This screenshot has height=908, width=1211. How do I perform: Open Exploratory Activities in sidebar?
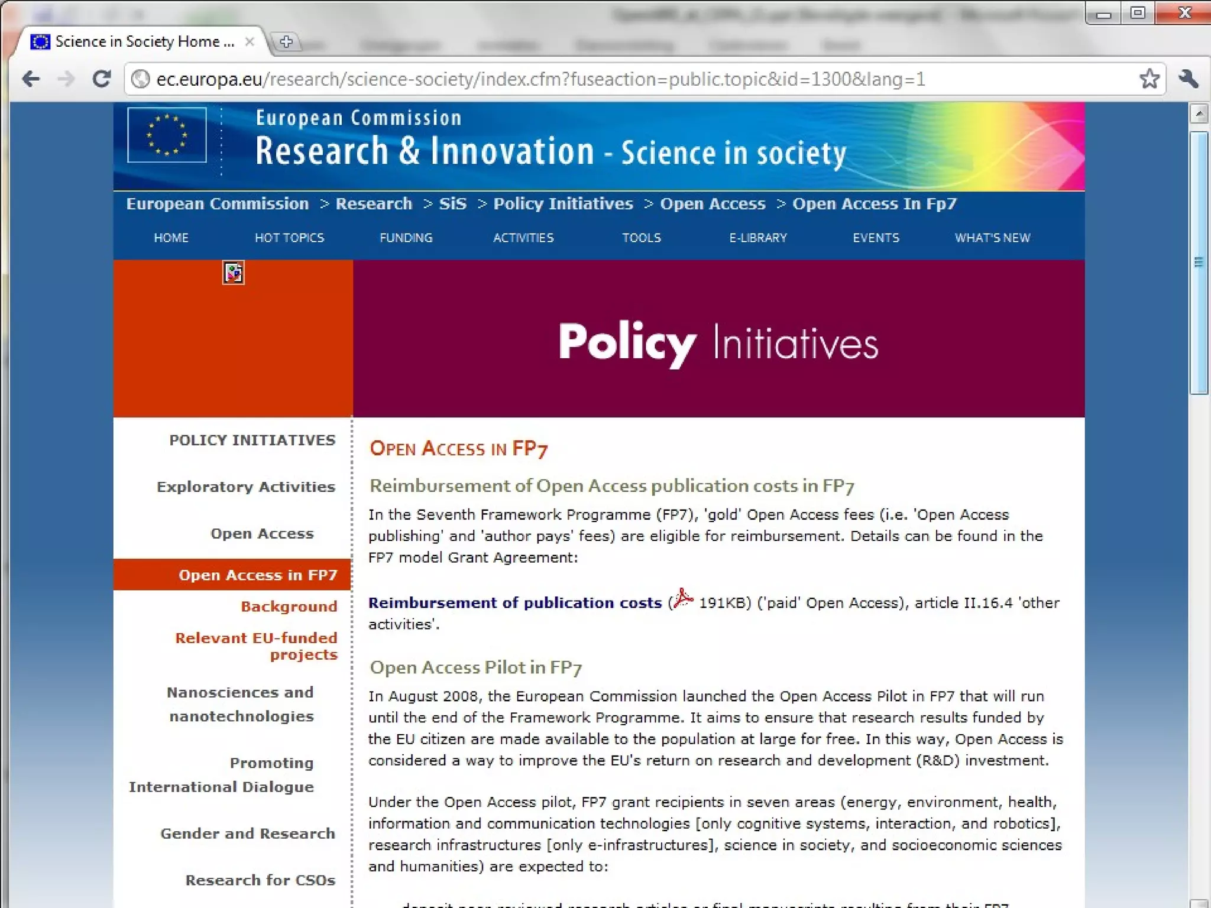click(246, 487)
